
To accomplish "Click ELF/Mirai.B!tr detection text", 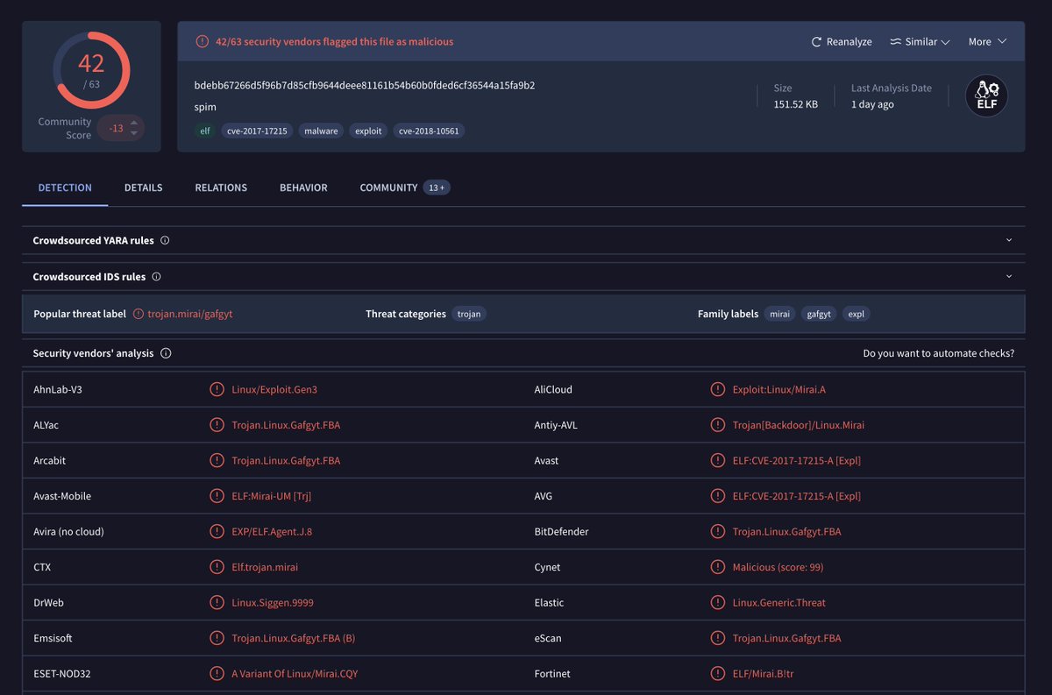I will [764, 673].
